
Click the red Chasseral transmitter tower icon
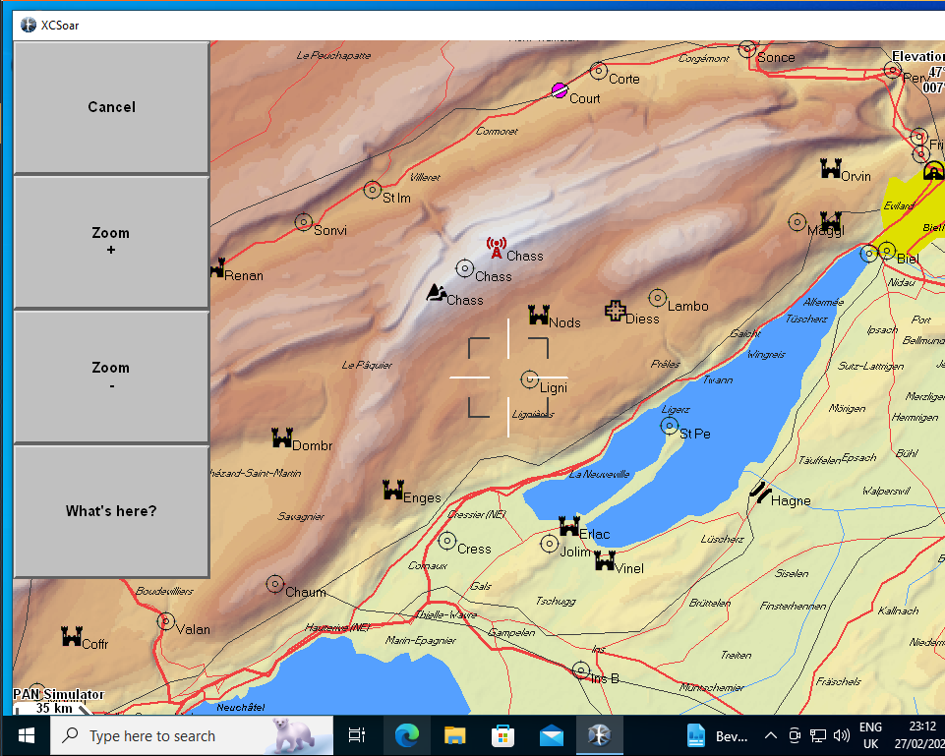coord(496,248)
